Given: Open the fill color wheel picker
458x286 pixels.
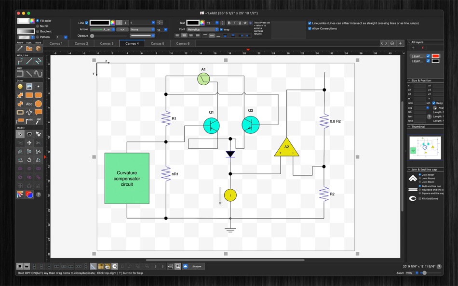Looking at the screenshot, I should (32, 21).
